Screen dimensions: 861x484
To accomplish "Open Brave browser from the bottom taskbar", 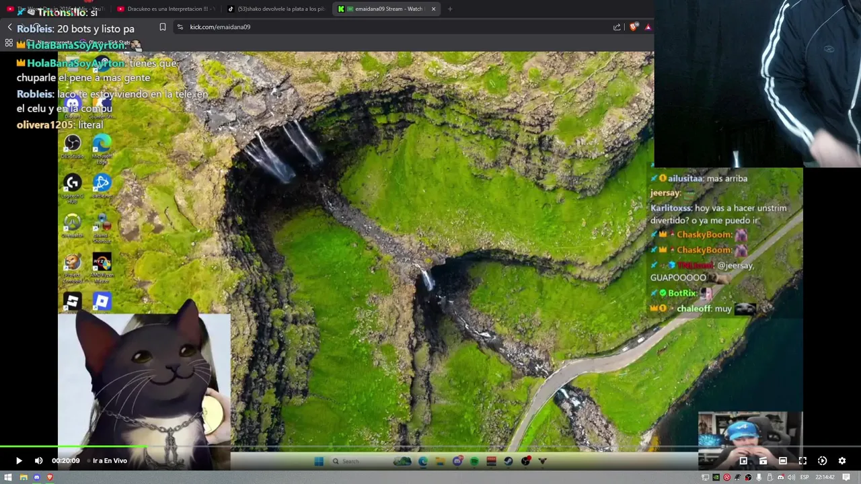I will [x=50, y=477].
